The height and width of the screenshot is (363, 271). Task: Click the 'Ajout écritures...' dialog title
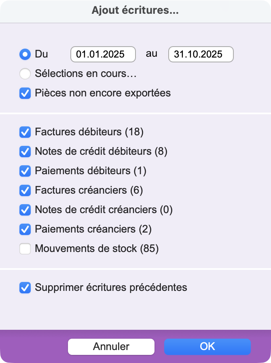135,11
